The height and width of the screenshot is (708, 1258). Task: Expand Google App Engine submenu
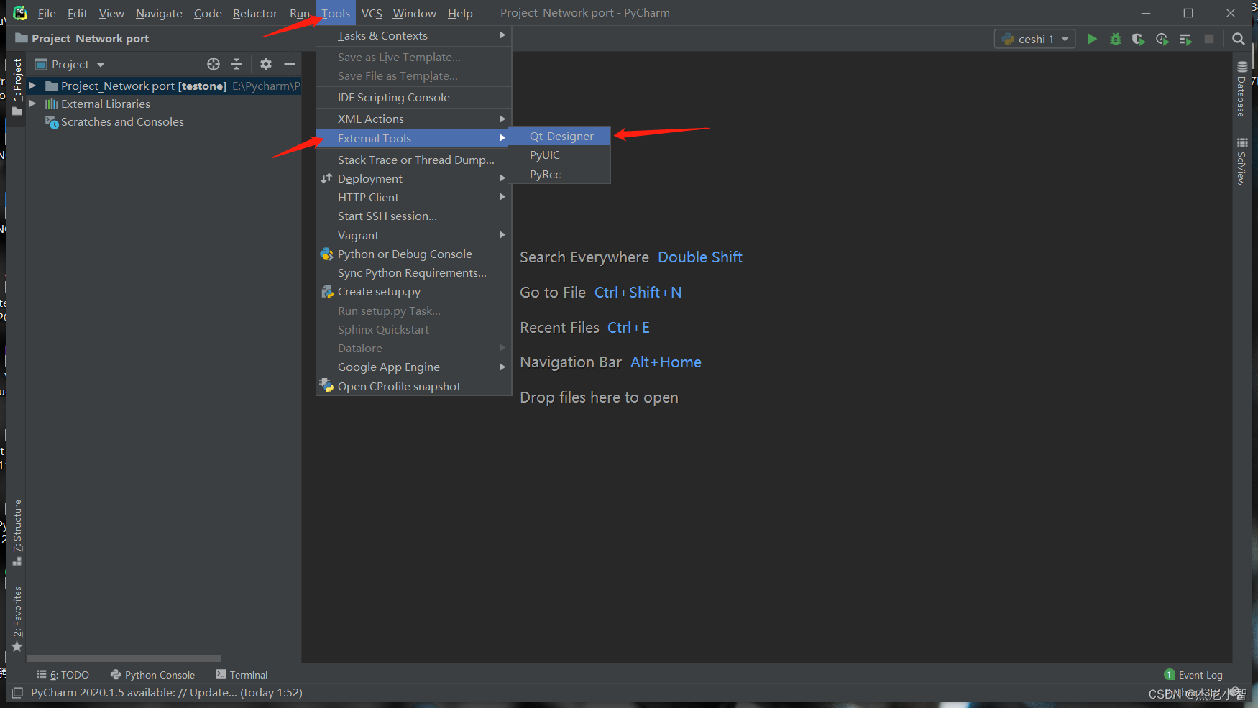tap(413, 367)
